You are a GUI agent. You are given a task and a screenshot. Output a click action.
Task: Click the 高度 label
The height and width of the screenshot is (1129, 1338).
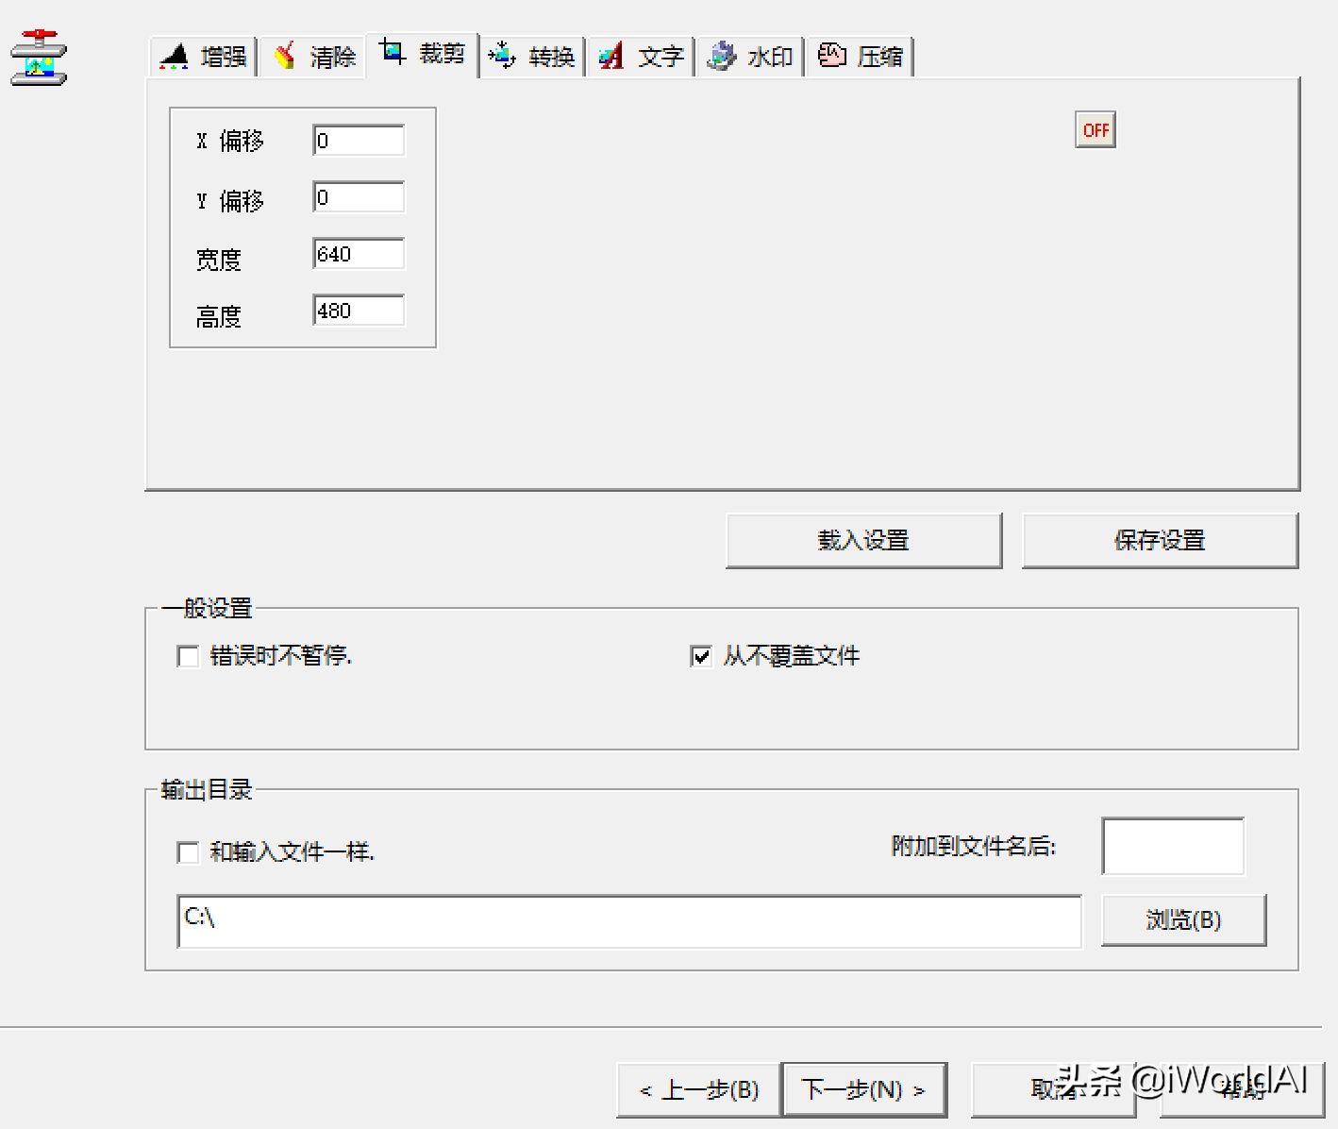tap(219, 316)
